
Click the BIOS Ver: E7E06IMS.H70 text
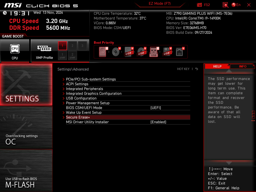(x=186, y=28)
